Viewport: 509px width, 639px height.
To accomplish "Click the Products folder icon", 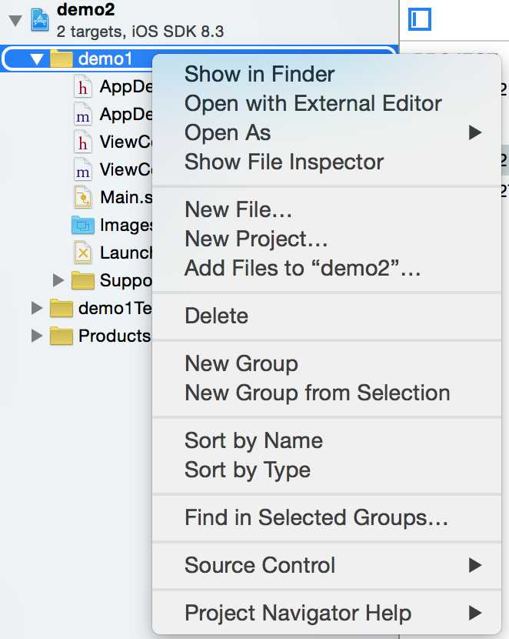I will click(61, 336).
